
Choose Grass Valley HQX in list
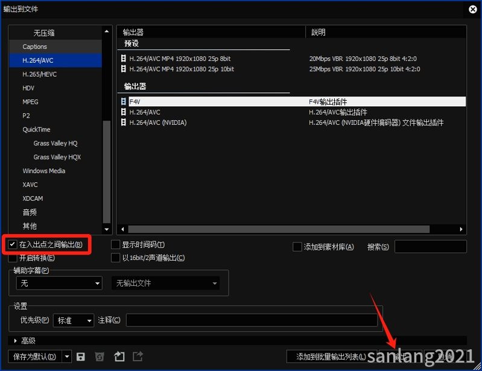pyautogui.click(x=55, y=157)
